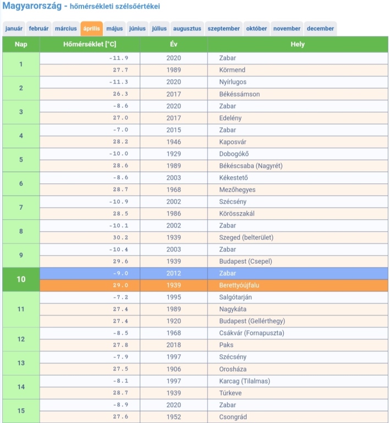This screenshot has width=390, height=423.
Task: Click the Hely column header
Action: (298, 44)
